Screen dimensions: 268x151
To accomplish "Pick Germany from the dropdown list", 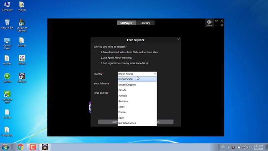I will pyautogui.click(x=137, y=101).
